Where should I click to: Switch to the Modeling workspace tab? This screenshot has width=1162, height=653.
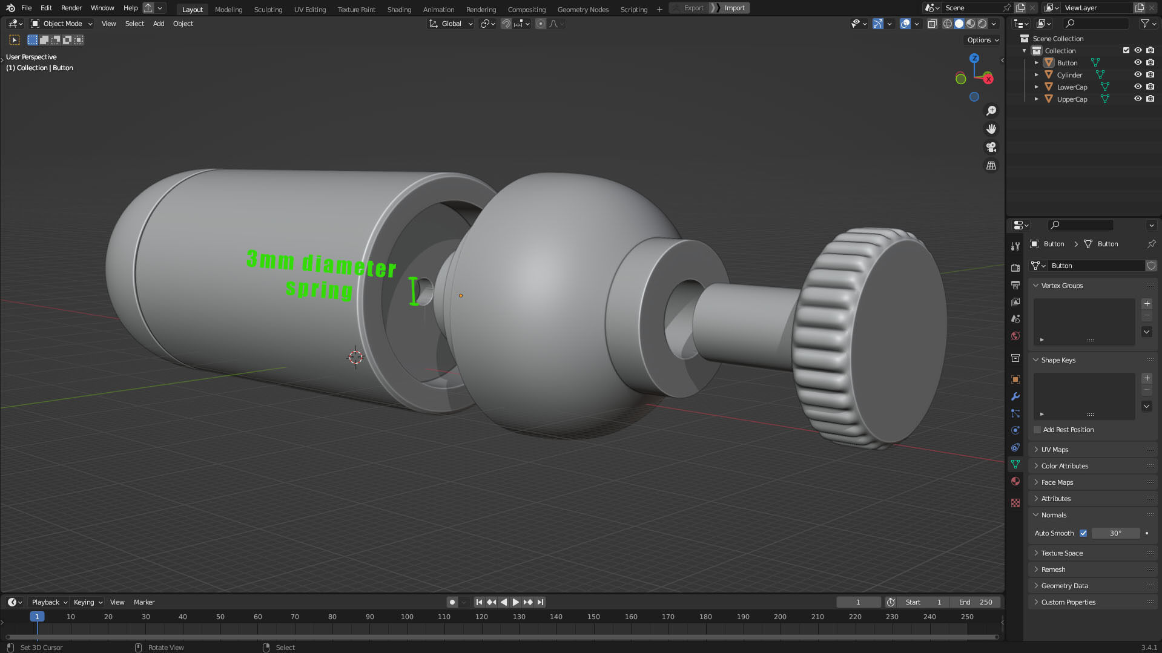[x=228, y=9]
